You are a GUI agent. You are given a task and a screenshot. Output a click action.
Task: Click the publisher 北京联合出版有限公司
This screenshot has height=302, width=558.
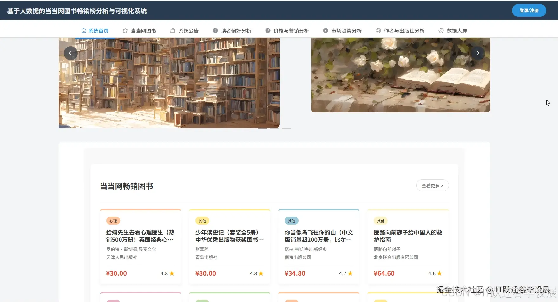click(x=396, y=257)
